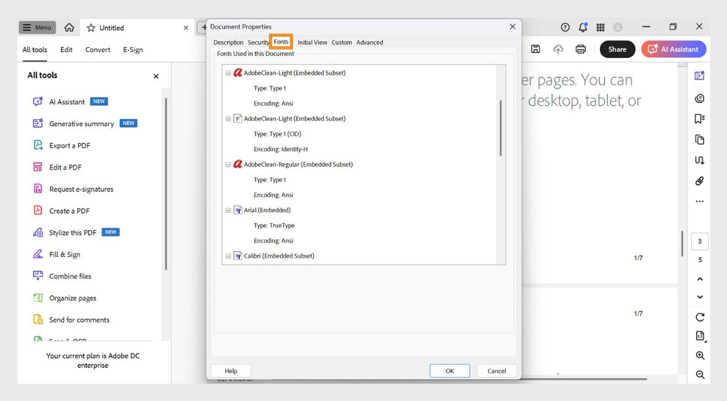Launch the Stylize this PDF tool
The width and height of the screenshot is (727, 401).
point(72,232)
